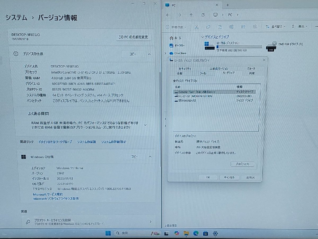Collapse the Devices and drives group
The image size is (318, 239).
tap(203, 37)
